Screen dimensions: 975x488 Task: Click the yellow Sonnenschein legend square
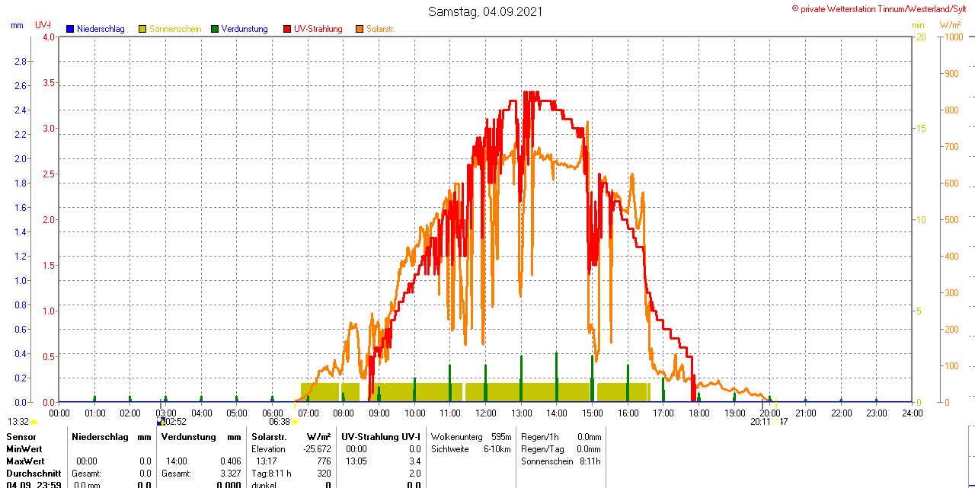point(142,29)
